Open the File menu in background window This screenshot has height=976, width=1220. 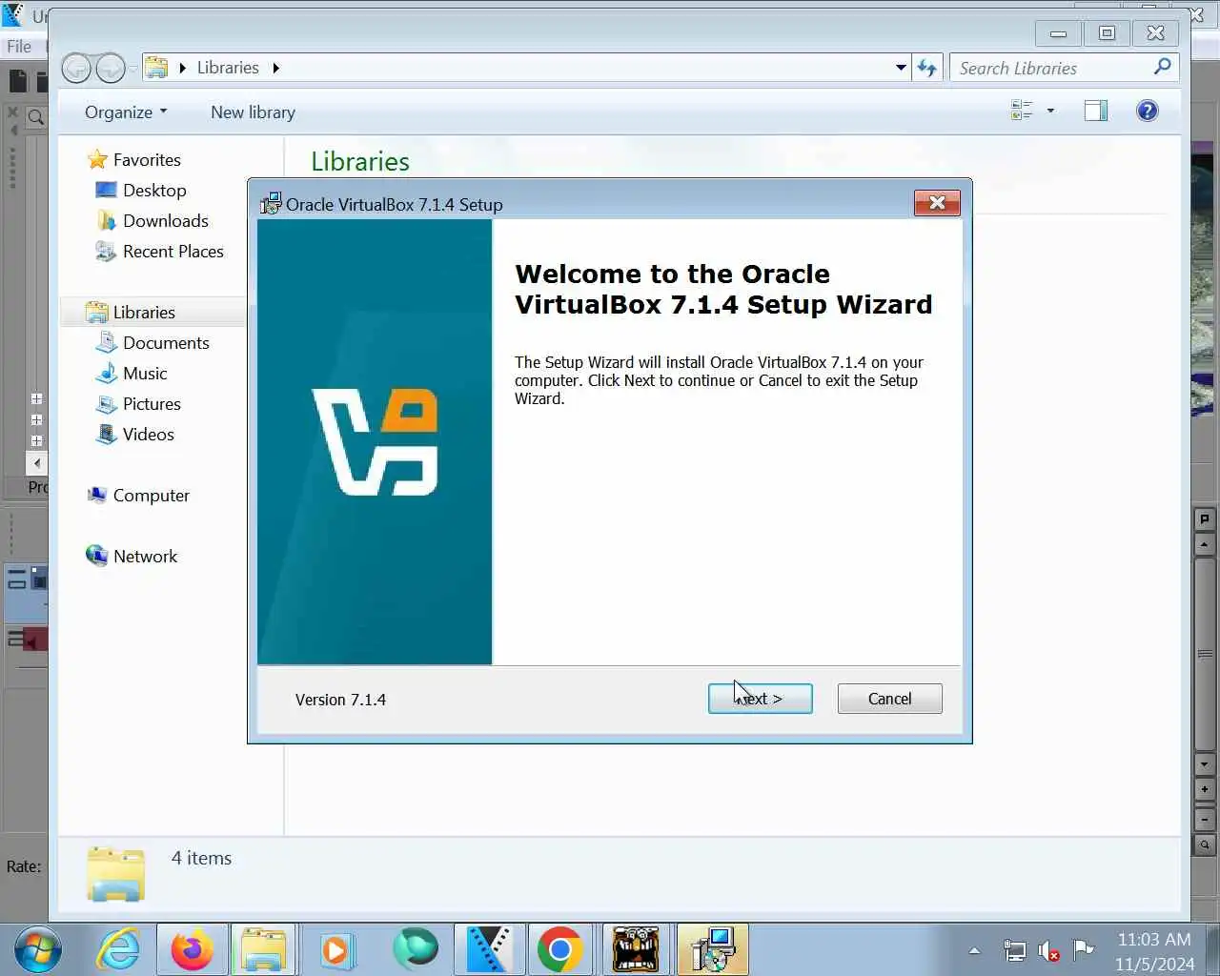(x=18, y=46)
